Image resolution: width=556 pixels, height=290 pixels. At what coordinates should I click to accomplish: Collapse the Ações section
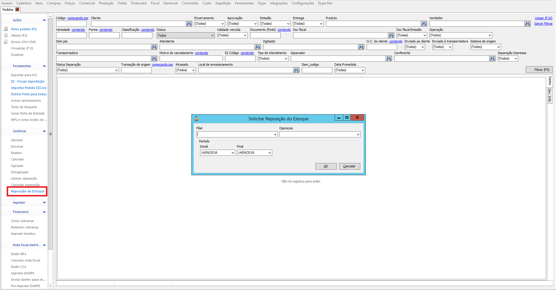[x=44, y=20]
